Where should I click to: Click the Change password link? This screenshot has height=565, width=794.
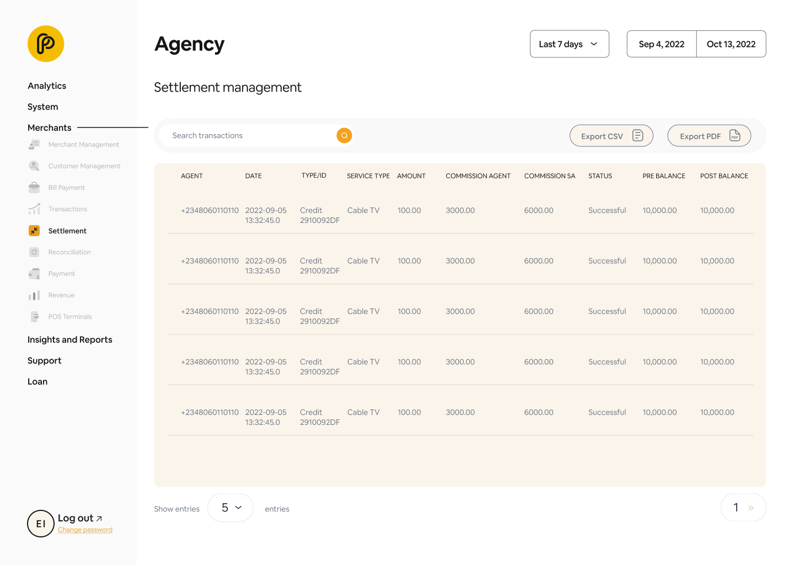pyautogui.click(x=85, y=530)
